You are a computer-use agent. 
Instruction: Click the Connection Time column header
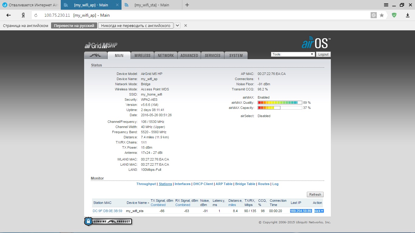(x=278, y=203)
